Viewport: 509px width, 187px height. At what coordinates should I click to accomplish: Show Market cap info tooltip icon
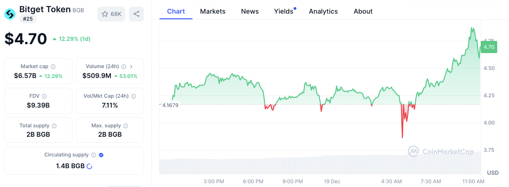click(x=53, y=66)
